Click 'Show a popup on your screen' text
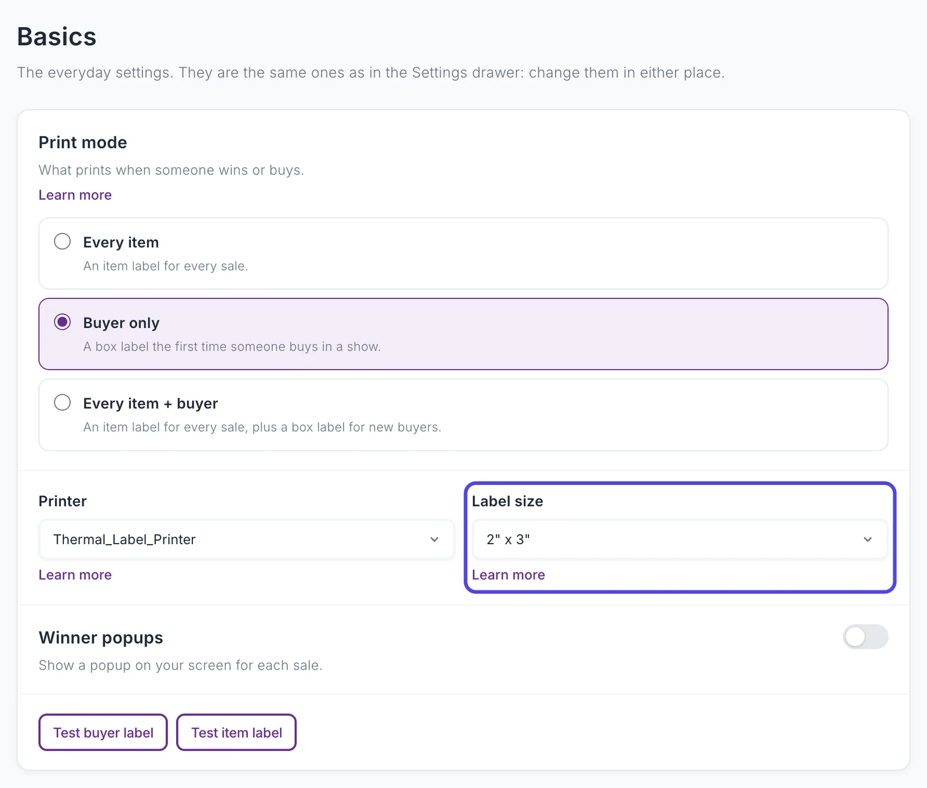This screenshot has height=788, width=927. tap(180, 665)
